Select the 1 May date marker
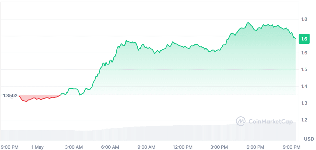 tap(37, 147)
